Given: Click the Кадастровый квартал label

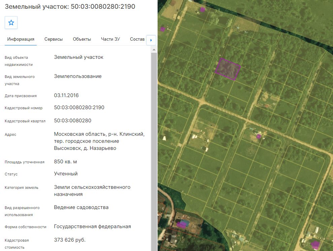Looking at the screenshot, I should coord(25,121).
